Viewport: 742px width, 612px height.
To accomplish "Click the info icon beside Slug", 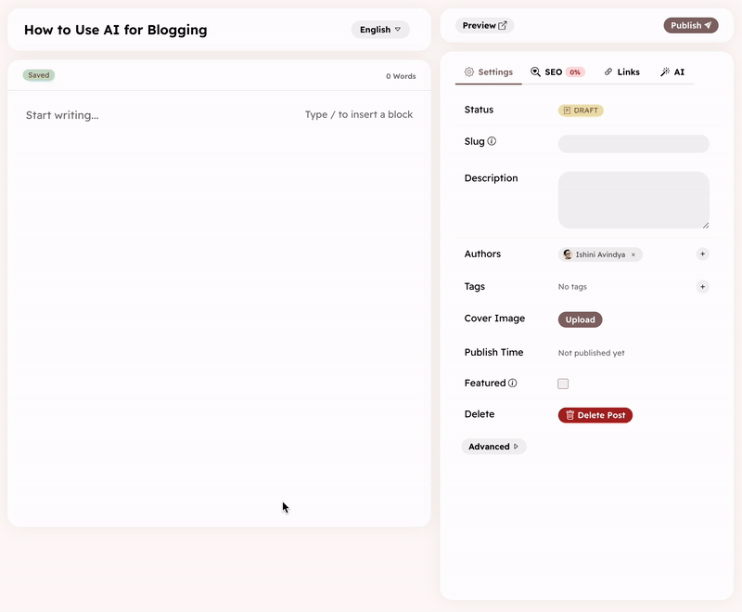I will [492, 142].
